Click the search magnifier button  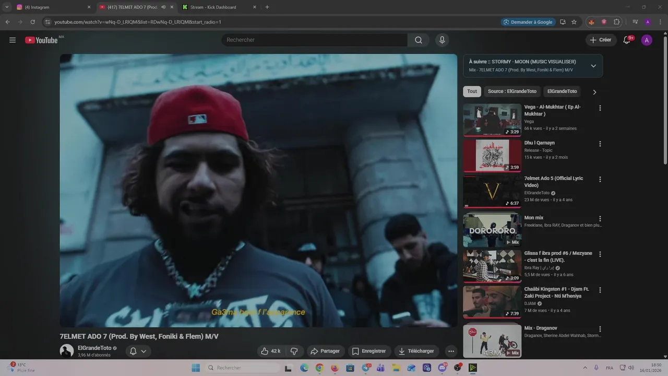419,40
